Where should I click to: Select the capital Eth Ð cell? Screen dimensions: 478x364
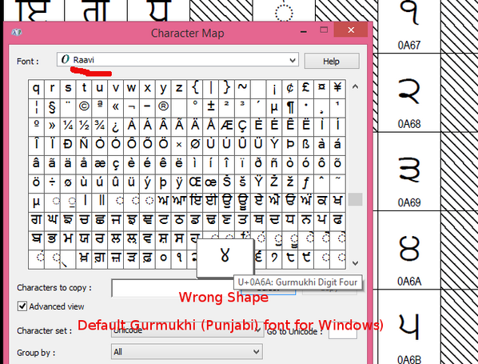(68, 146)
